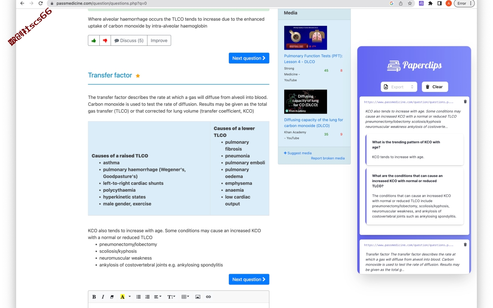493x308 pixels.
Task: Click the thumbs down icon button
Action: click(105, 40)
